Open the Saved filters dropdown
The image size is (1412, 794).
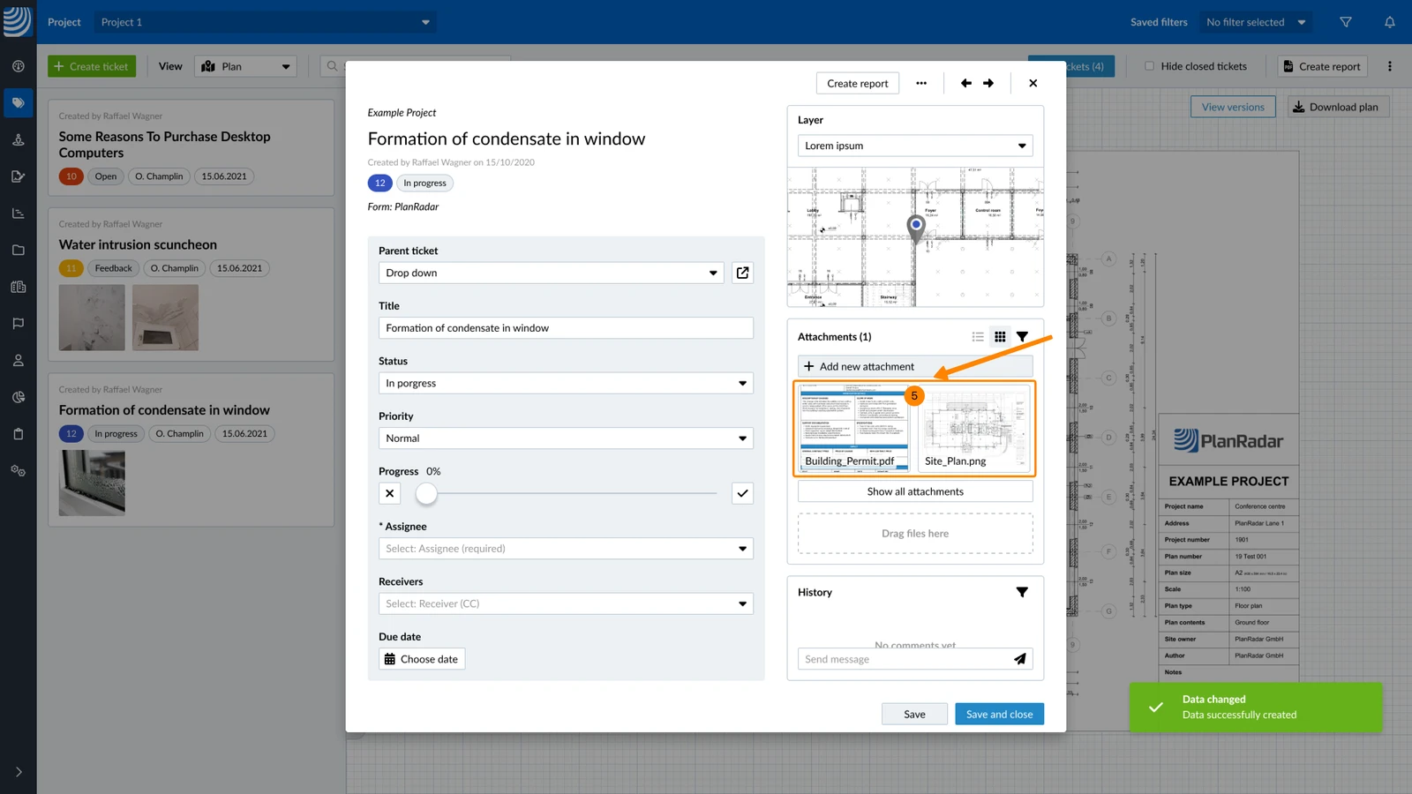point(1257,22)
